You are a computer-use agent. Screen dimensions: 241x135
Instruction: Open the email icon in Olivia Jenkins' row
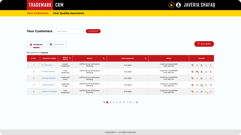point(197,72)
